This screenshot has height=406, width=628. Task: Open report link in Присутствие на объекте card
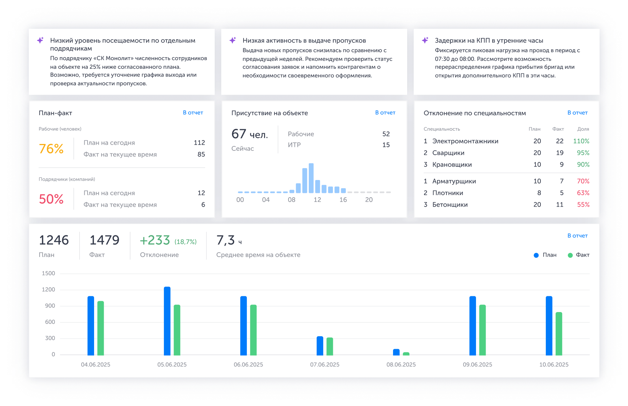[385, 113]
